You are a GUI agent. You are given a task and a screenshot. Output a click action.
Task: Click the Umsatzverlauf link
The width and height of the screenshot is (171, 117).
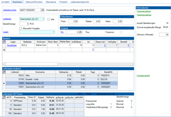pyautogui.click(x=143, y=75)
